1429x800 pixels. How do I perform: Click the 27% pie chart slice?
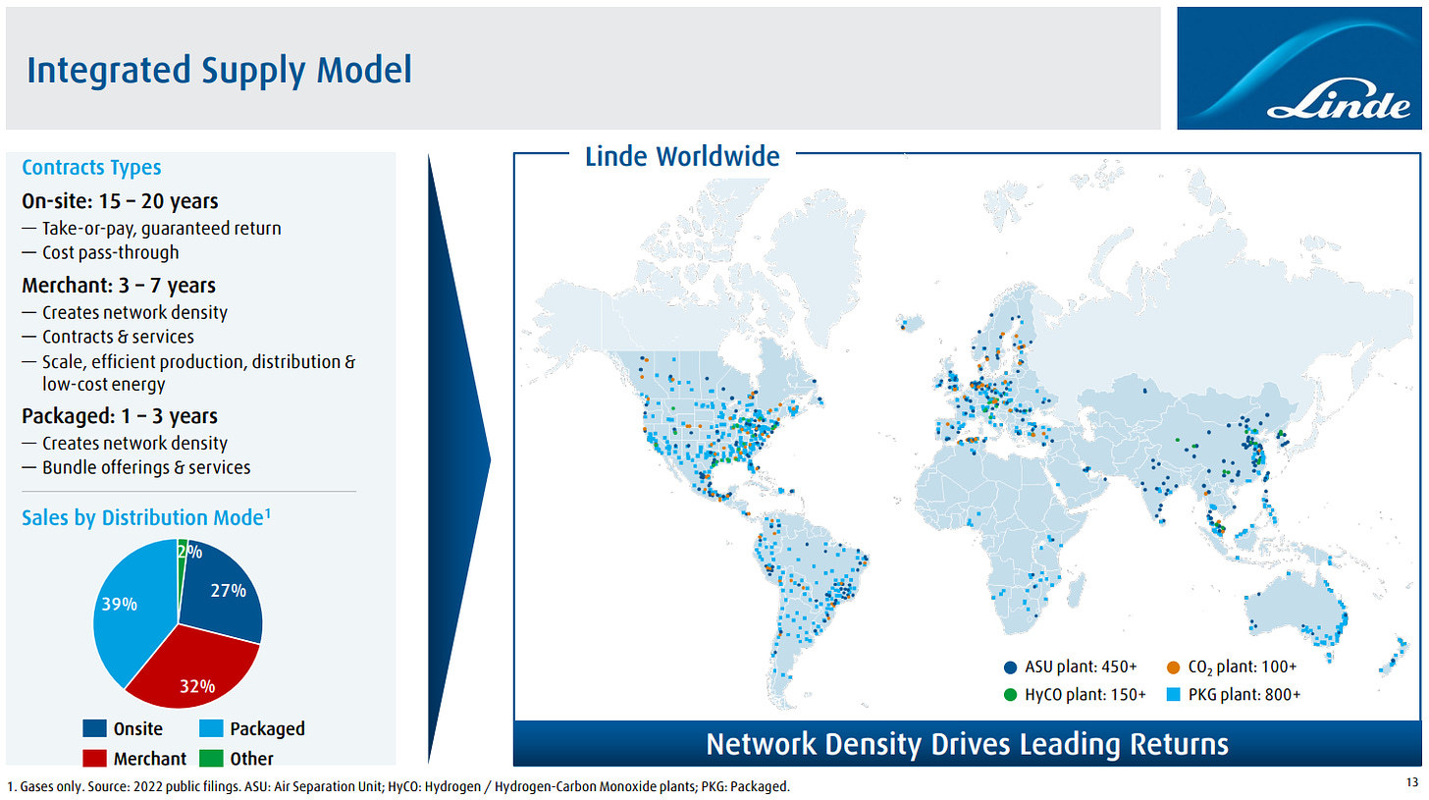coord(228,594)
